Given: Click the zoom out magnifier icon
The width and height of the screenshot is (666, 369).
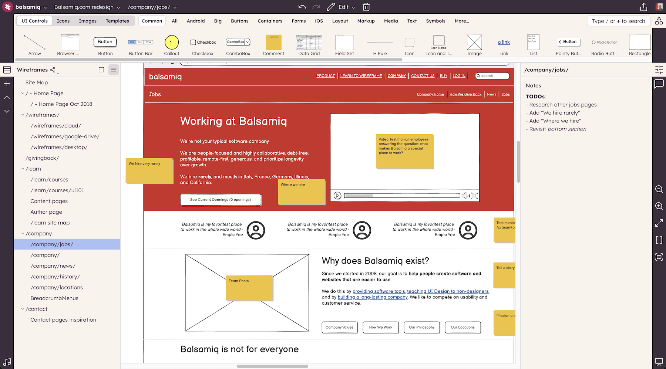Looking at the screenshot, I should click(659, 189).
